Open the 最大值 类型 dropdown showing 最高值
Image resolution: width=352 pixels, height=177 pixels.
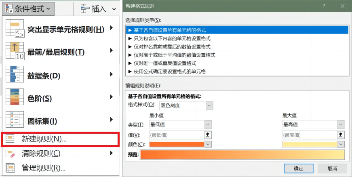pyautogui.click(x=313, y=125)
